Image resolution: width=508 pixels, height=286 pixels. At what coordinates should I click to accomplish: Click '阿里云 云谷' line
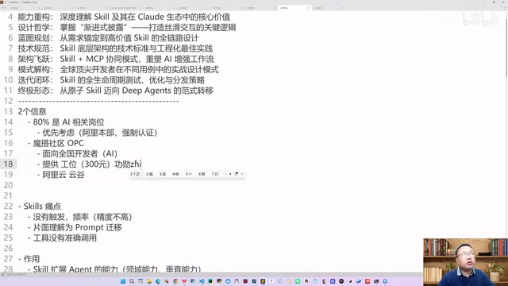tap(63, 175)
